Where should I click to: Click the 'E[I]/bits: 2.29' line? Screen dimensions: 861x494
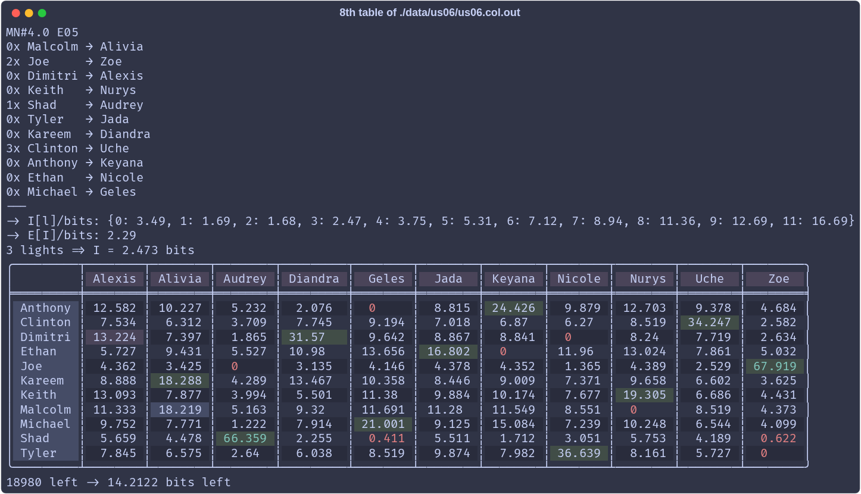tap(71, 235)
